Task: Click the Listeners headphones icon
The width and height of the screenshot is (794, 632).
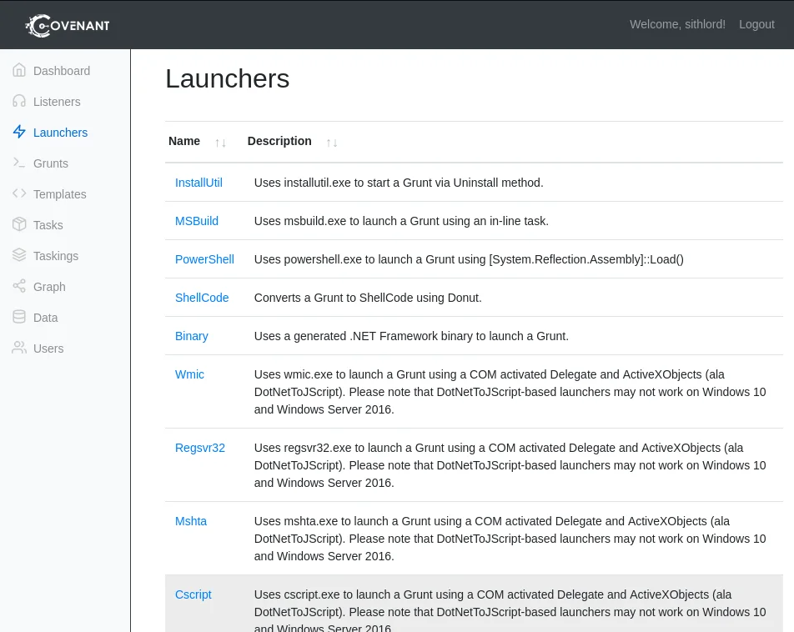Action: (19, 102)
